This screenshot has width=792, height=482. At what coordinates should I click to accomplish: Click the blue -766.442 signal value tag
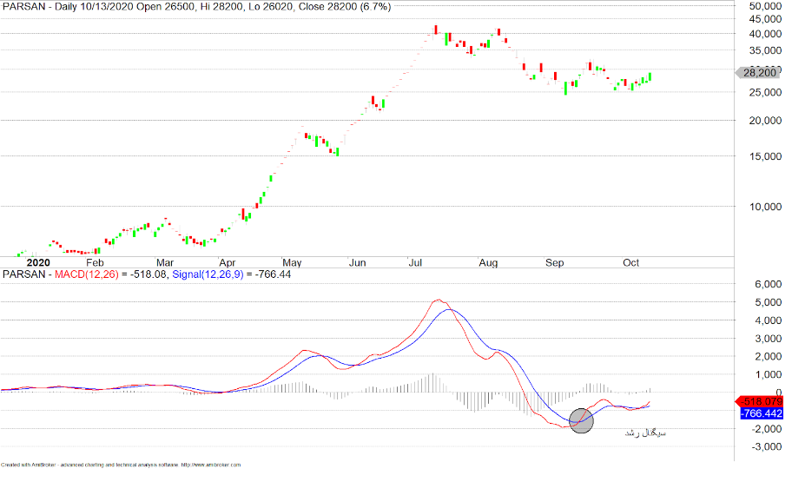pos(762,413)
